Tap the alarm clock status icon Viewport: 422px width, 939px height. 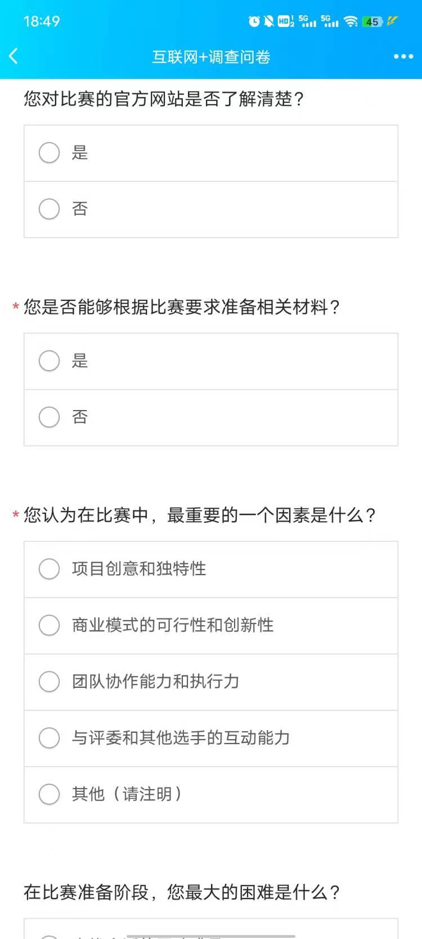(x=254, y=21)
